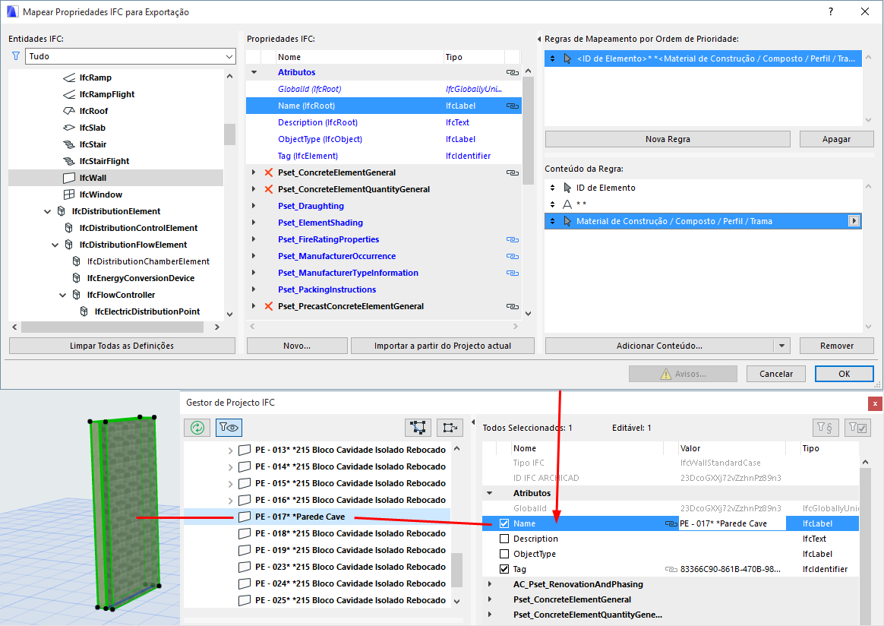Image resolution: width=884 pixels, height=626 pixels.
Task: Select IfcElectricDistributionPoint entity
Action: point(147,311)
